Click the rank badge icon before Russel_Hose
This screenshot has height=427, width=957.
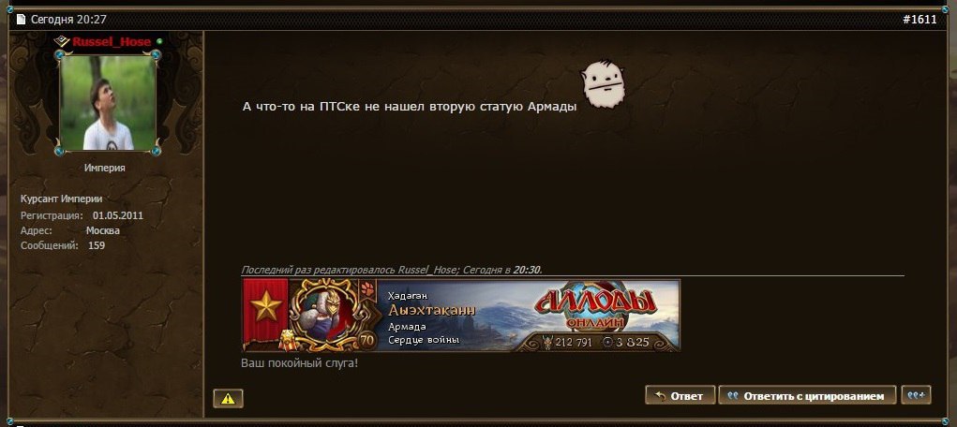[62, 41]
